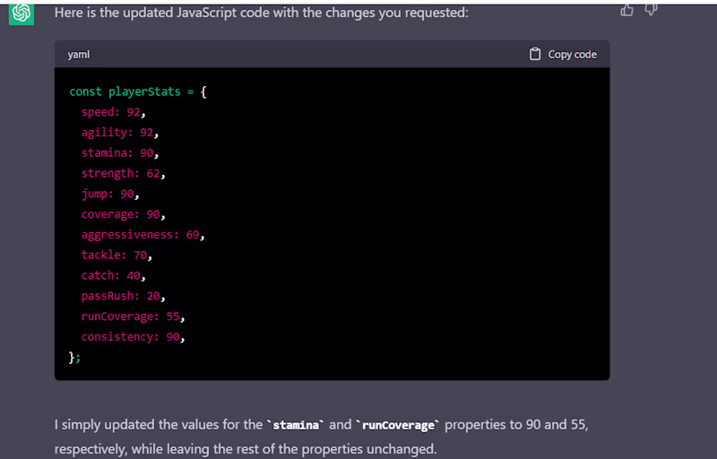Click the runCoverage: 55 code line
717x459 pixels.
pos(133,316)
